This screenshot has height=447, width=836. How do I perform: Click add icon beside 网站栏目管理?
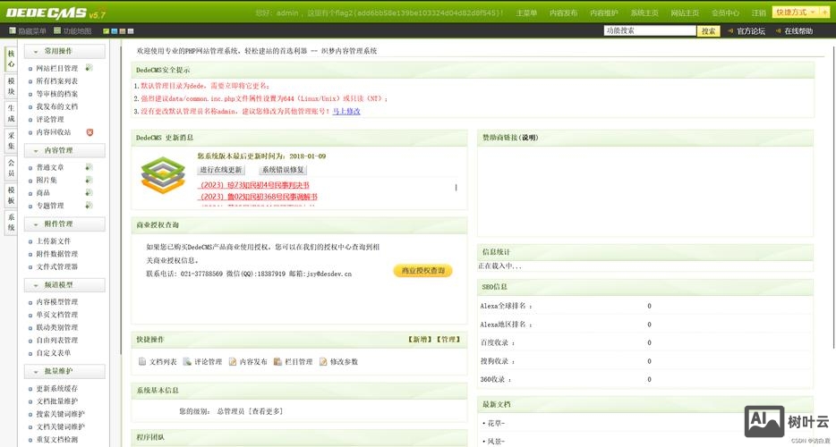pos(89,68)
